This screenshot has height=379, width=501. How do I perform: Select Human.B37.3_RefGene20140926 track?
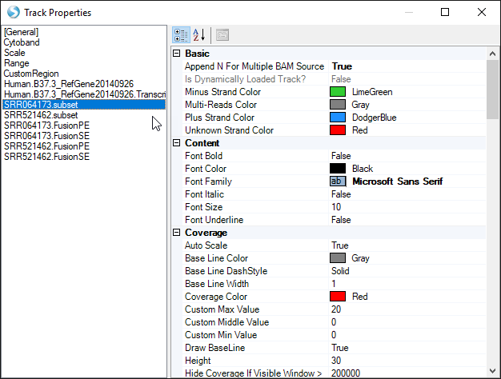(84, 84)
